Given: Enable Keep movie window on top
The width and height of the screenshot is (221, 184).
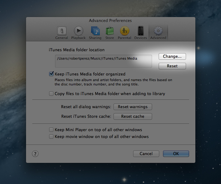Looking at the screenshot, I should [51, 137].
